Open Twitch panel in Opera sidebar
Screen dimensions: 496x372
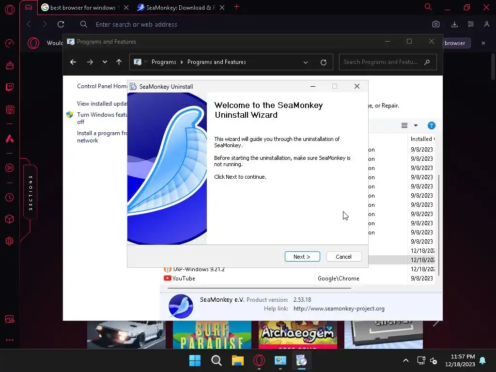point(10,87)
